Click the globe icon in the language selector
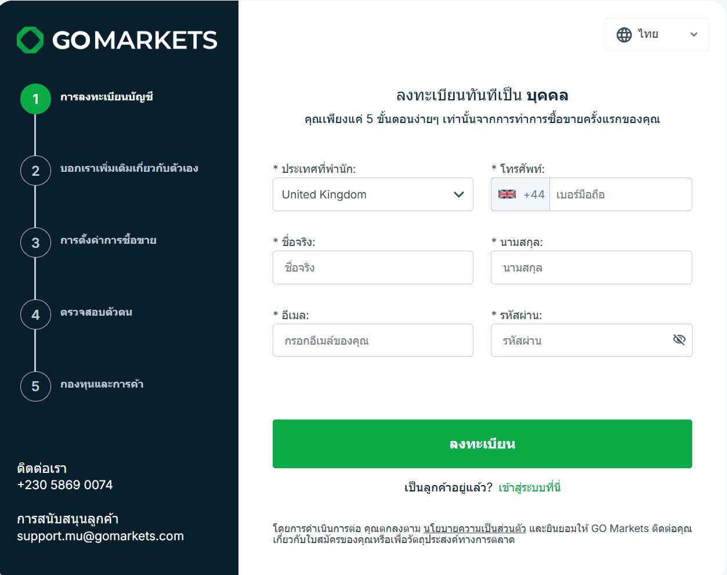This screenshot has width=727, height=575. pyautogui.click(x=624, y=34)
